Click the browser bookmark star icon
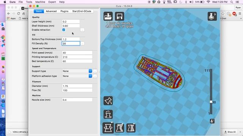This screenshot has height=136, width=243. tap(223, 14)
